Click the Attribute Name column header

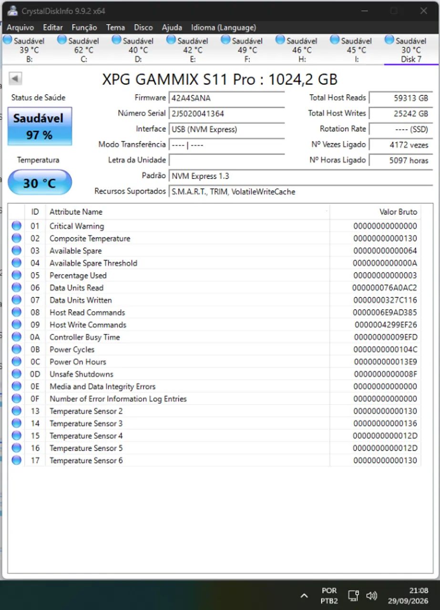pos(187,212)
